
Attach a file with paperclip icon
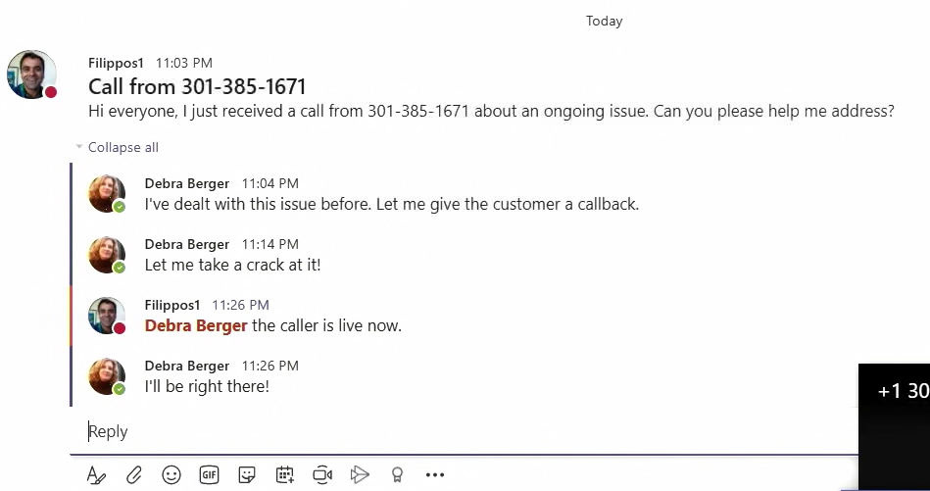pos(134,475)
